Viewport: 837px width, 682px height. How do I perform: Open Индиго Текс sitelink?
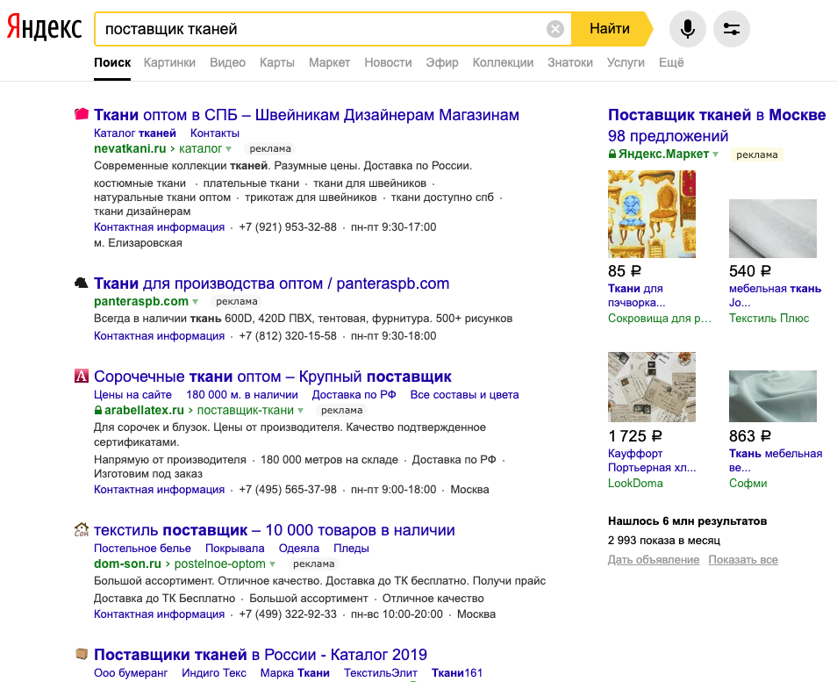coord(214,672)
